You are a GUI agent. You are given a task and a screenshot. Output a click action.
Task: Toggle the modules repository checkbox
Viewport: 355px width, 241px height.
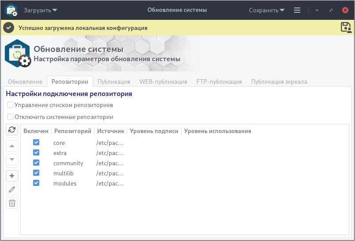pyautogui.click(x=36, y=183)
